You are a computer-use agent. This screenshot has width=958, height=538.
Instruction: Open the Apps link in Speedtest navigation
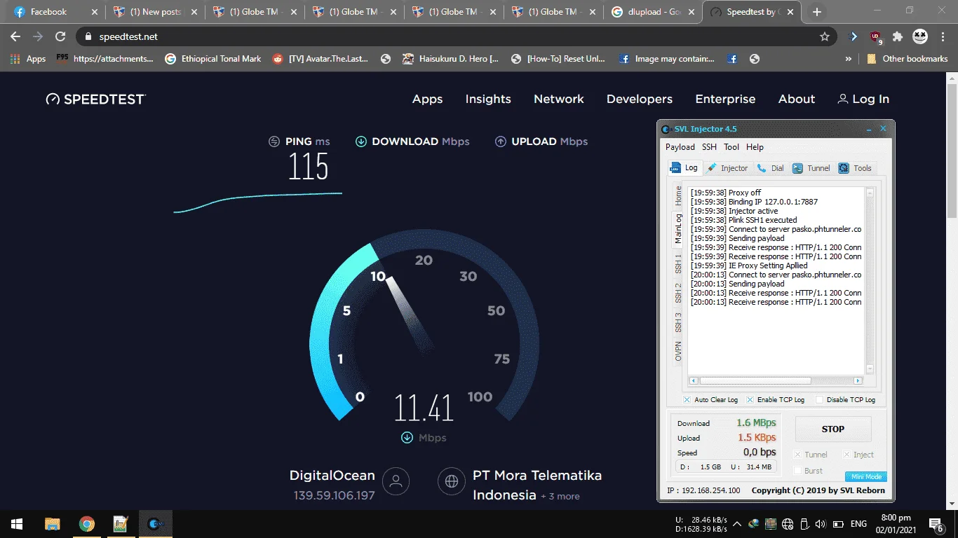[x=427, y=99]
